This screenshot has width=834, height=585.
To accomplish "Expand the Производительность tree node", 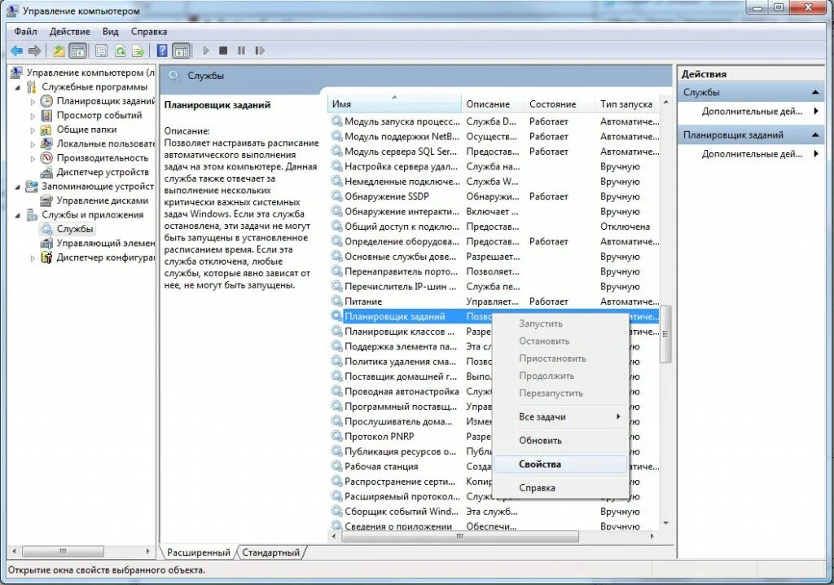I will [33, 159].
